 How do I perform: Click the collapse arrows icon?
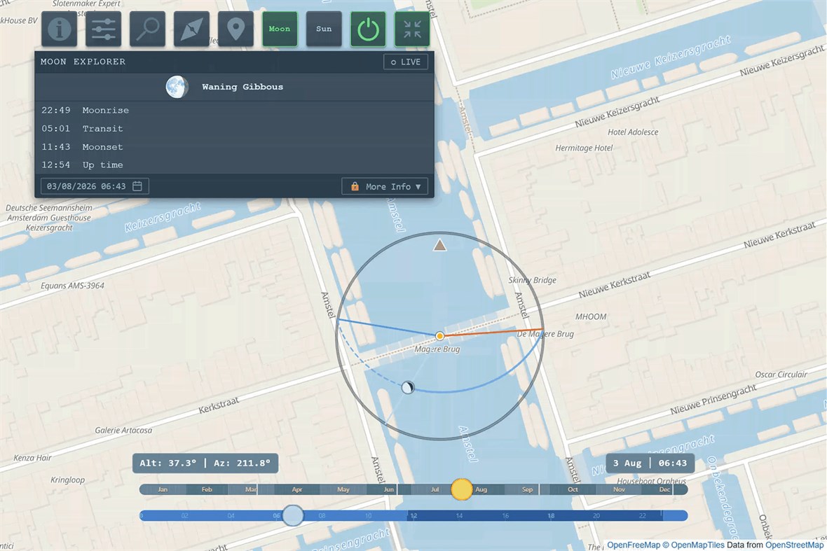412,29
